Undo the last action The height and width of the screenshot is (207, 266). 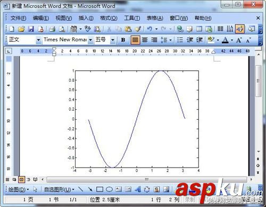coord(149,29)
